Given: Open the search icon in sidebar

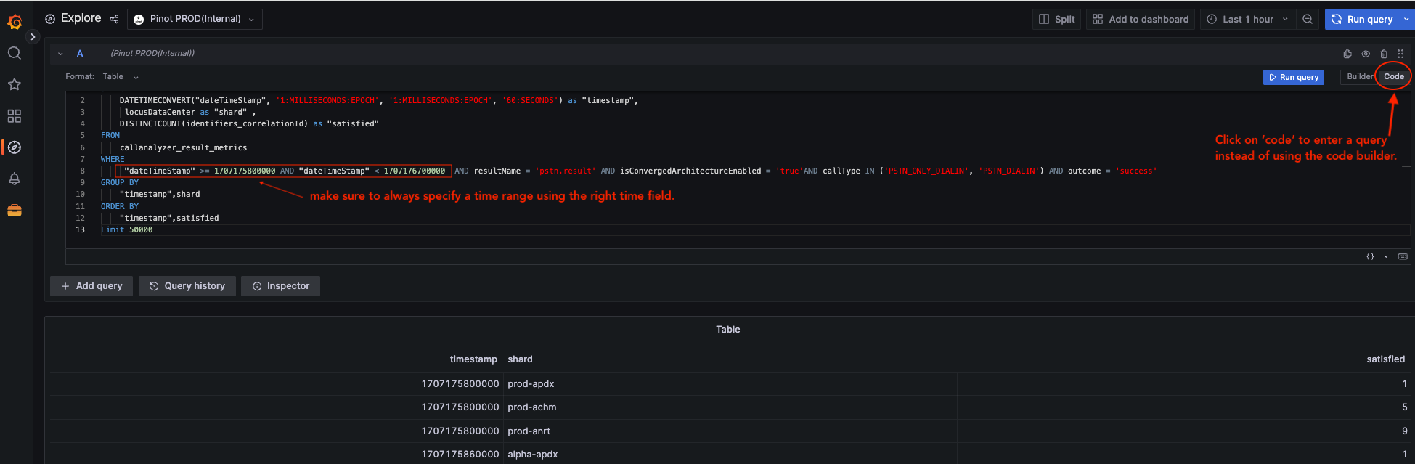Looking at the screenshot, I should click(x=15, y=53).
